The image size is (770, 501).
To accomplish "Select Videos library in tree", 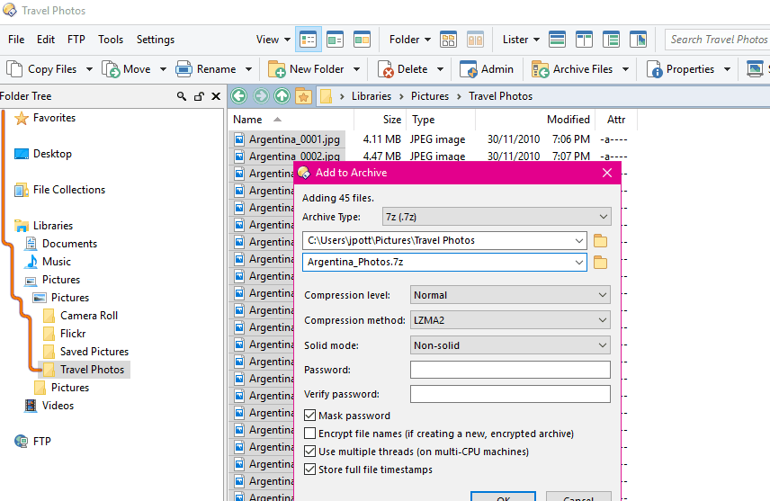I will [x=58, y=406].
